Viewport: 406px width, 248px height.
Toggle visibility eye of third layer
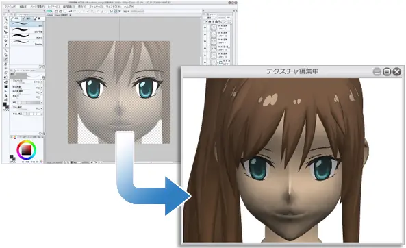[205, 41]
